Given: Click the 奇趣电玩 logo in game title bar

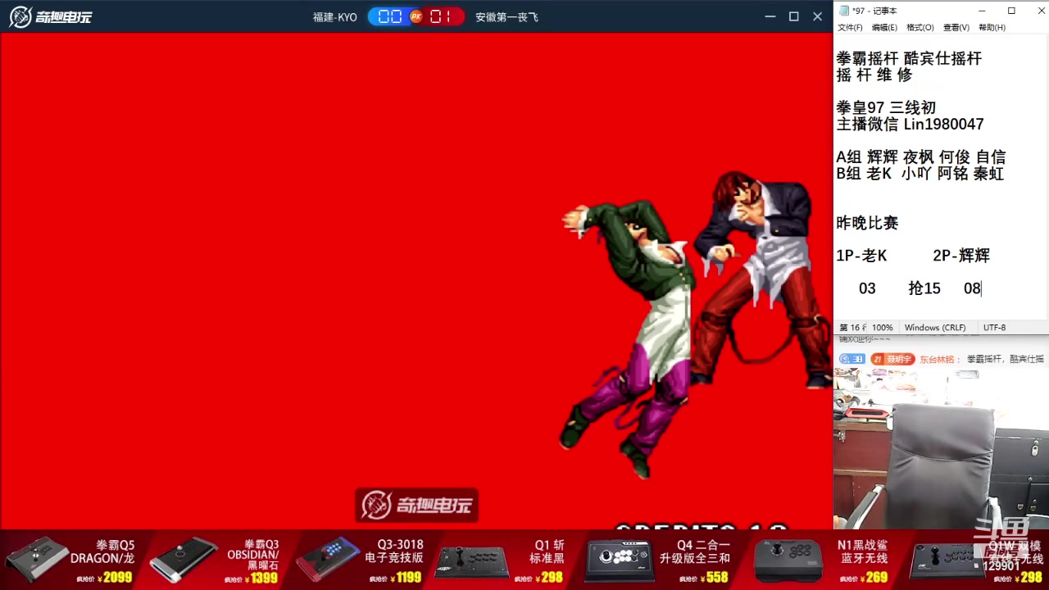Looking at the screenshot, I should tap(50, 16).
